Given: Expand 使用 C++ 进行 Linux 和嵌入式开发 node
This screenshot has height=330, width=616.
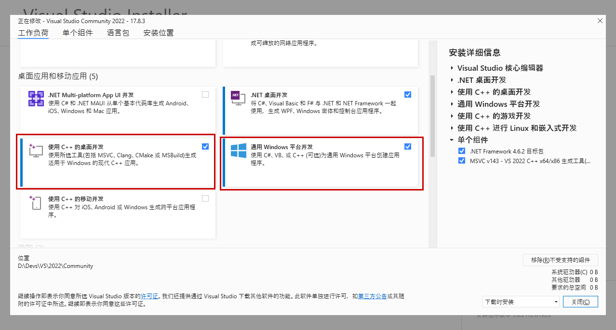Looking at the screenshot, I should [452, 128].
